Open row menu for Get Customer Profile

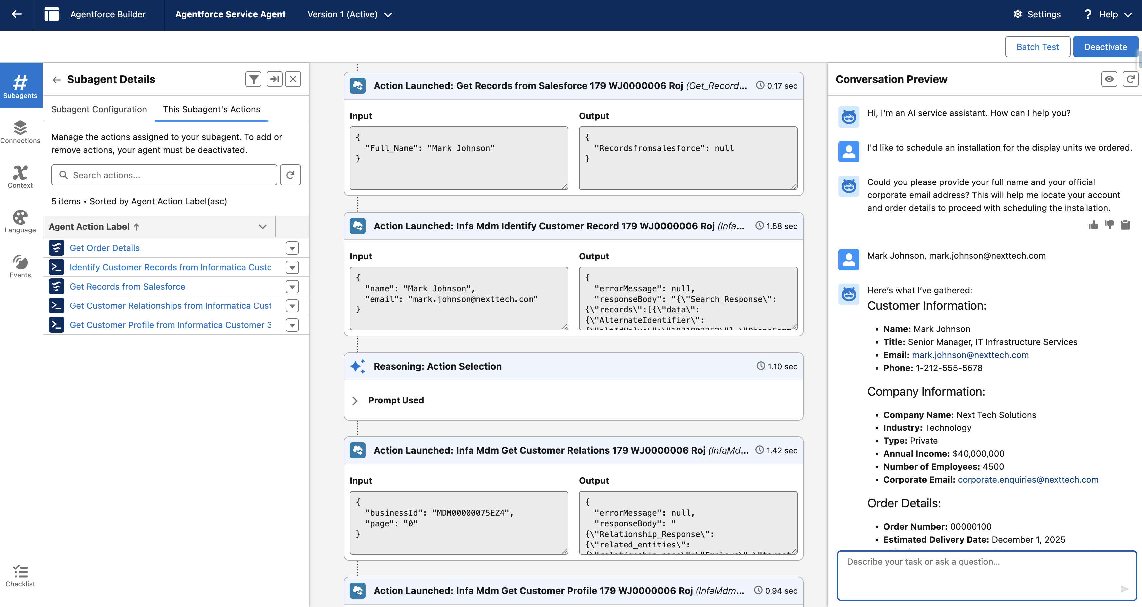coord(292,325)
